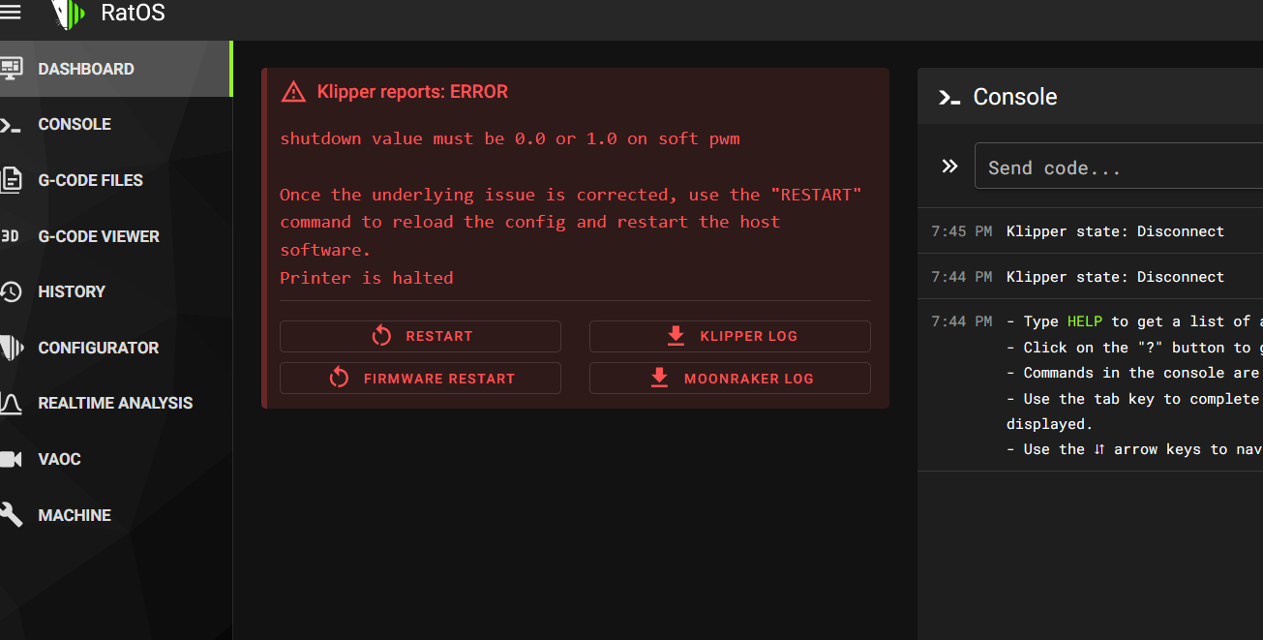Open the hamburger navigation menu
This screenshot has width=1263, height=640.
coord(10,13)
